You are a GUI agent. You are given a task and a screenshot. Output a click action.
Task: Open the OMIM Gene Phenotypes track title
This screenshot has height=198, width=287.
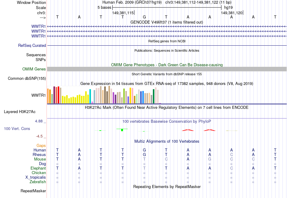coord(167,65)
